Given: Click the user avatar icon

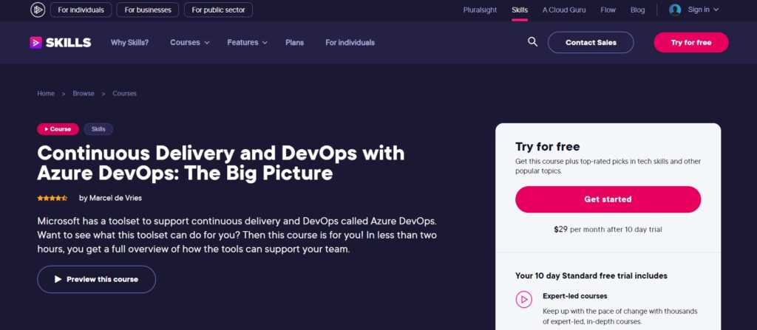Looking at the screenshot, I should (x=675, y=10).
